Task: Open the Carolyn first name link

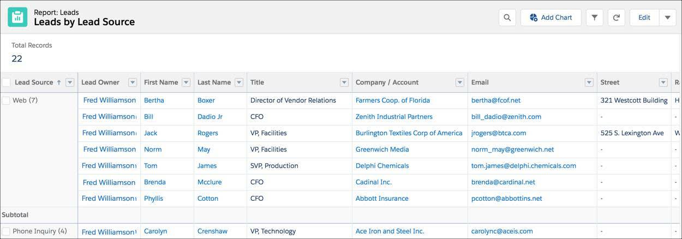Action: [155, 231]
